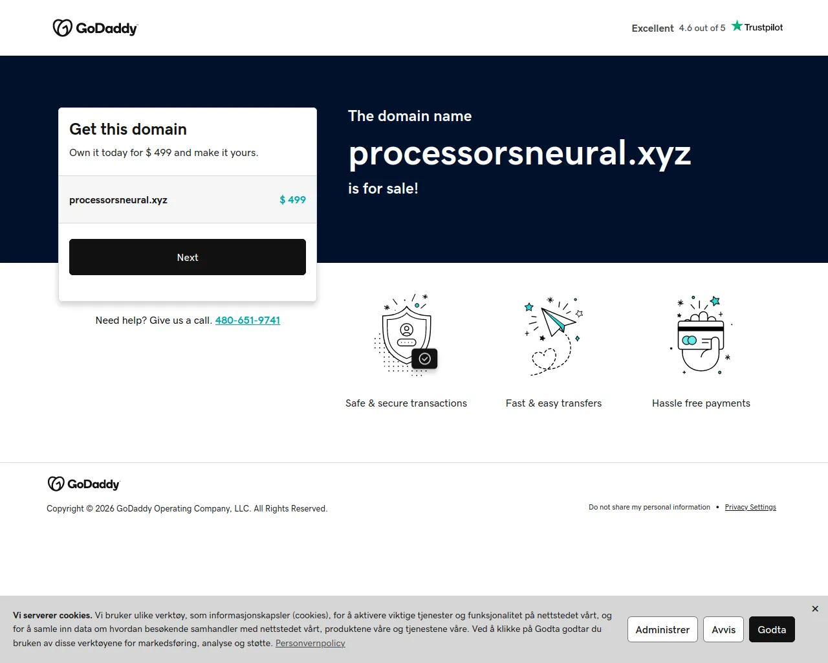Click Administrer in the cookie banner

(662, 629)
